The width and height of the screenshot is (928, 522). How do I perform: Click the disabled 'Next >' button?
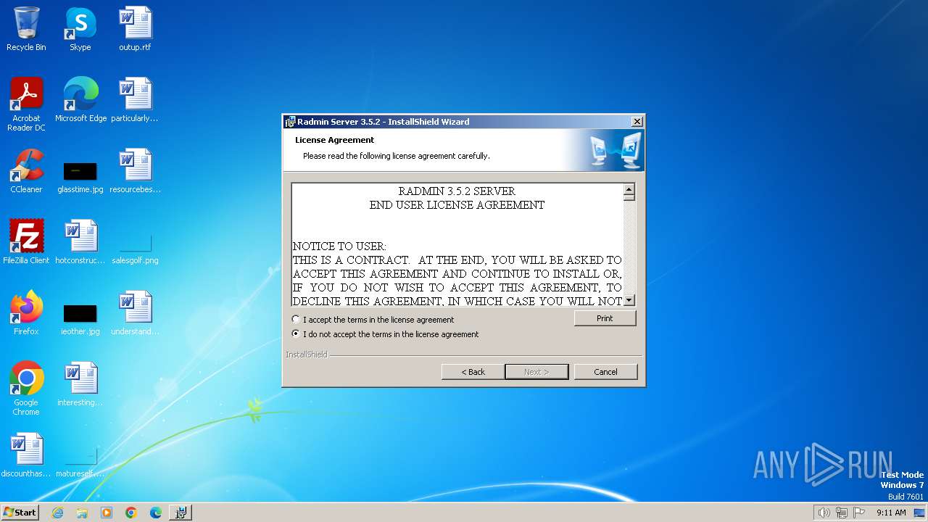[x=536, y=372]
